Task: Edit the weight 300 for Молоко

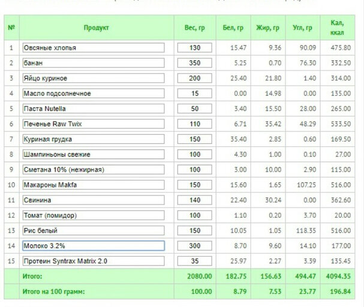Action: [195, 246]
